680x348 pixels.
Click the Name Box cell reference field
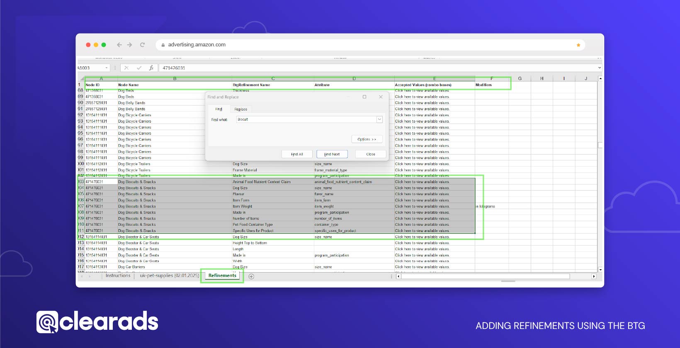click(x=90, y=68)
